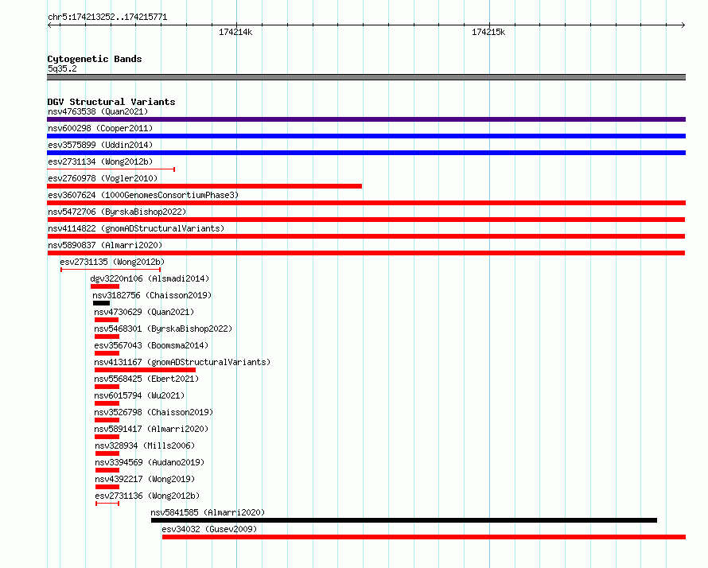Click the red nsv3526798 variant bar
The width and height of the screenshot is (708, 568).
(x=107, y=420)
